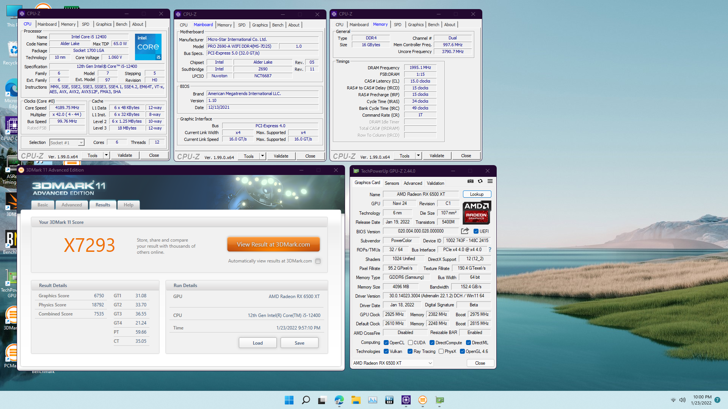Open CPUID CPU-Z desktop shortcut
Viewport: 728px width, 409px height.
[11, 129]
